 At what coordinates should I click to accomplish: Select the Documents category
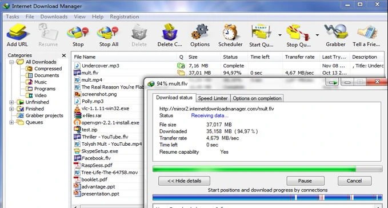46,75
